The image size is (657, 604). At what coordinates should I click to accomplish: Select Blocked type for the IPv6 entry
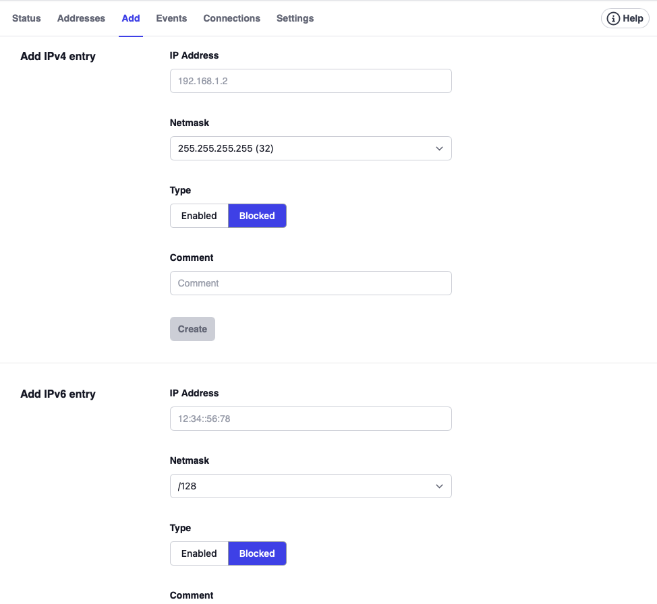(257, 553)
